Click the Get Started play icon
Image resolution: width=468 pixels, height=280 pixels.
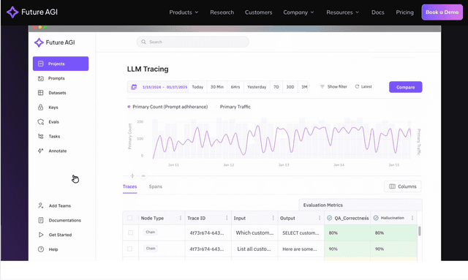41,235
